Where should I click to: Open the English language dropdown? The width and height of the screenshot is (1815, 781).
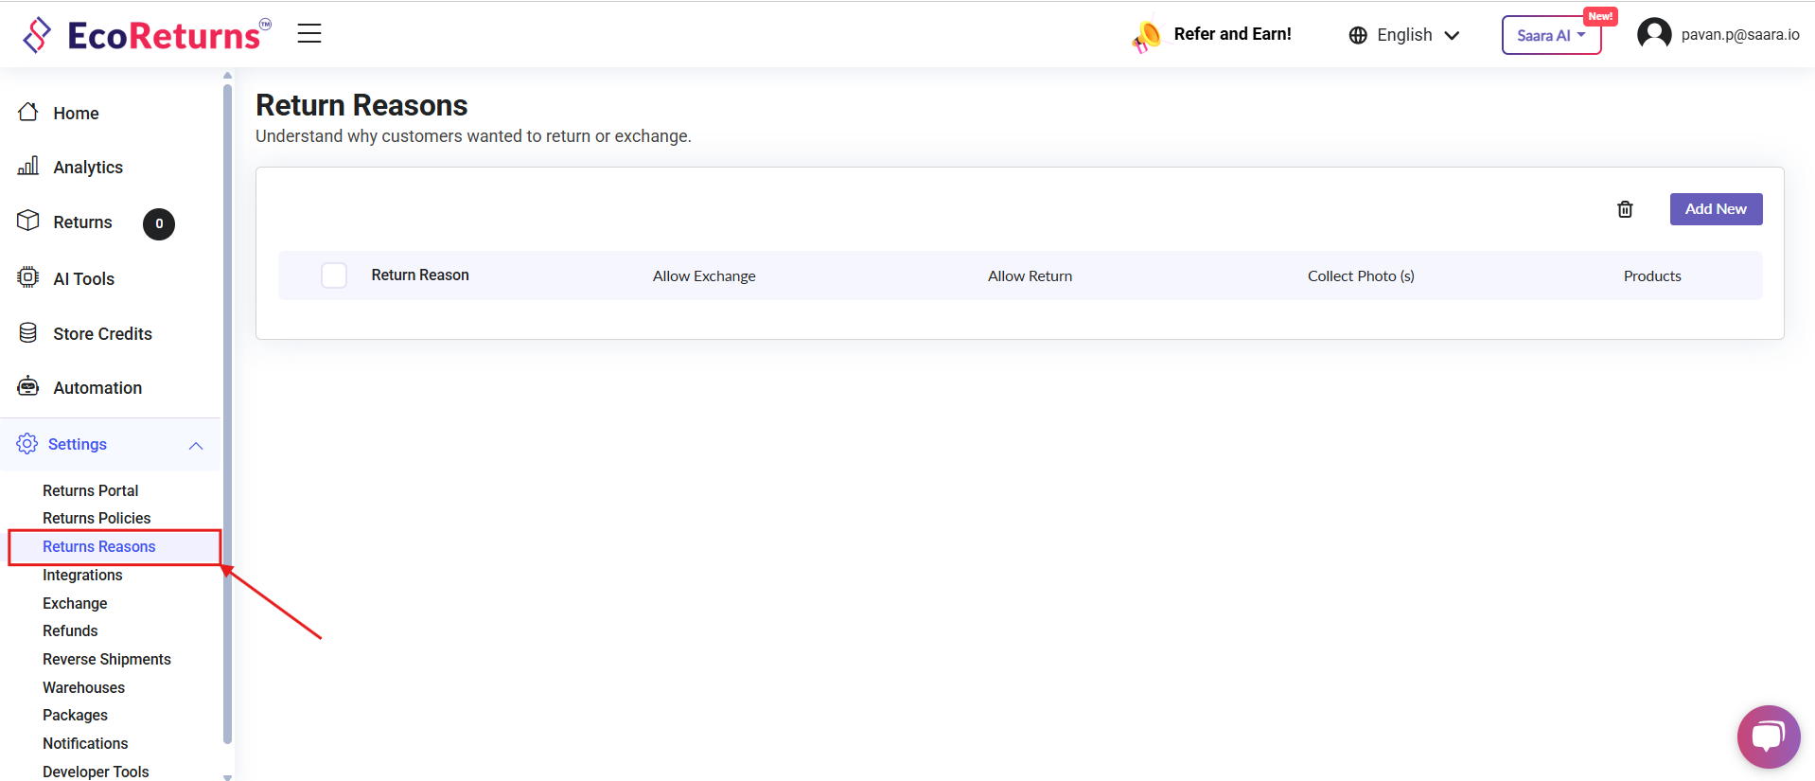1404,35
